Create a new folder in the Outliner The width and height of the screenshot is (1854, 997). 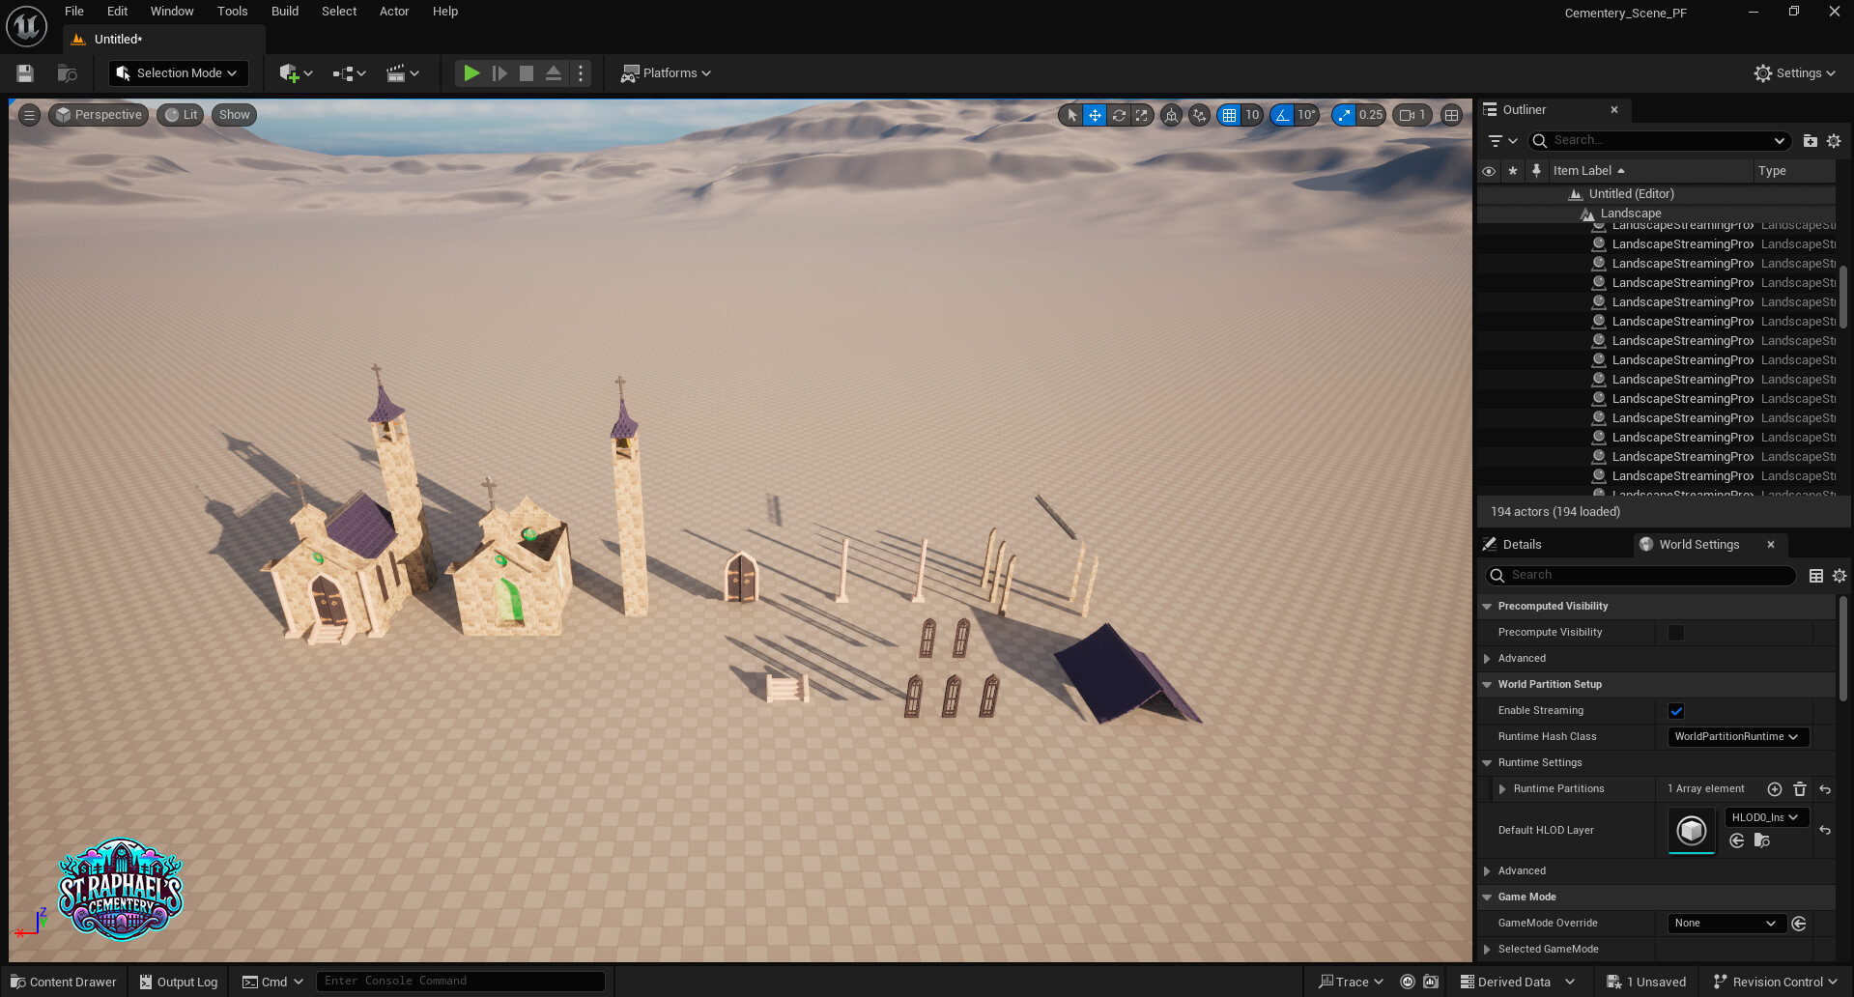(x=1810, y=140)
